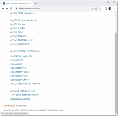The image size is (119, 117).
Task: Close the MySQL Community Downloads tab
Action: click(x=31, y=4)
